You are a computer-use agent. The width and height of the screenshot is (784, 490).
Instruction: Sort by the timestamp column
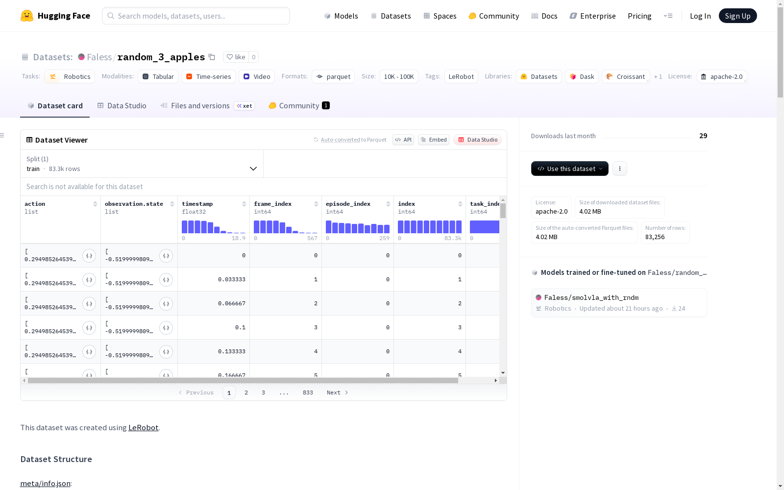pos(244,204)
